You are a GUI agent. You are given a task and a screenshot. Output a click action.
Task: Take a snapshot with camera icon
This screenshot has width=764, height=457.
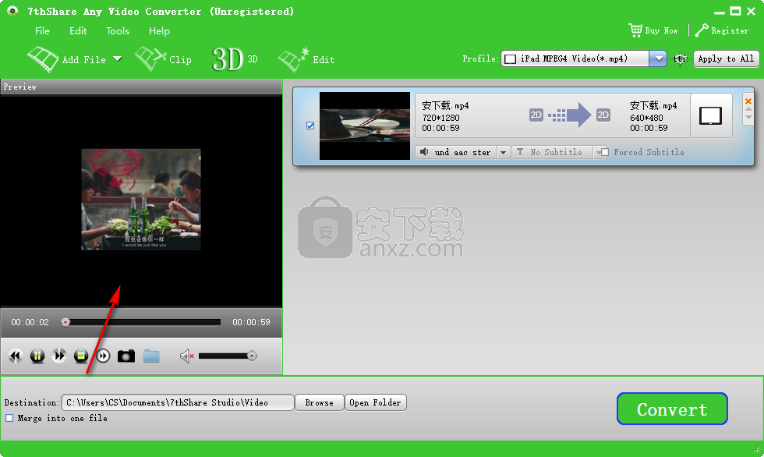click(126, 356)
